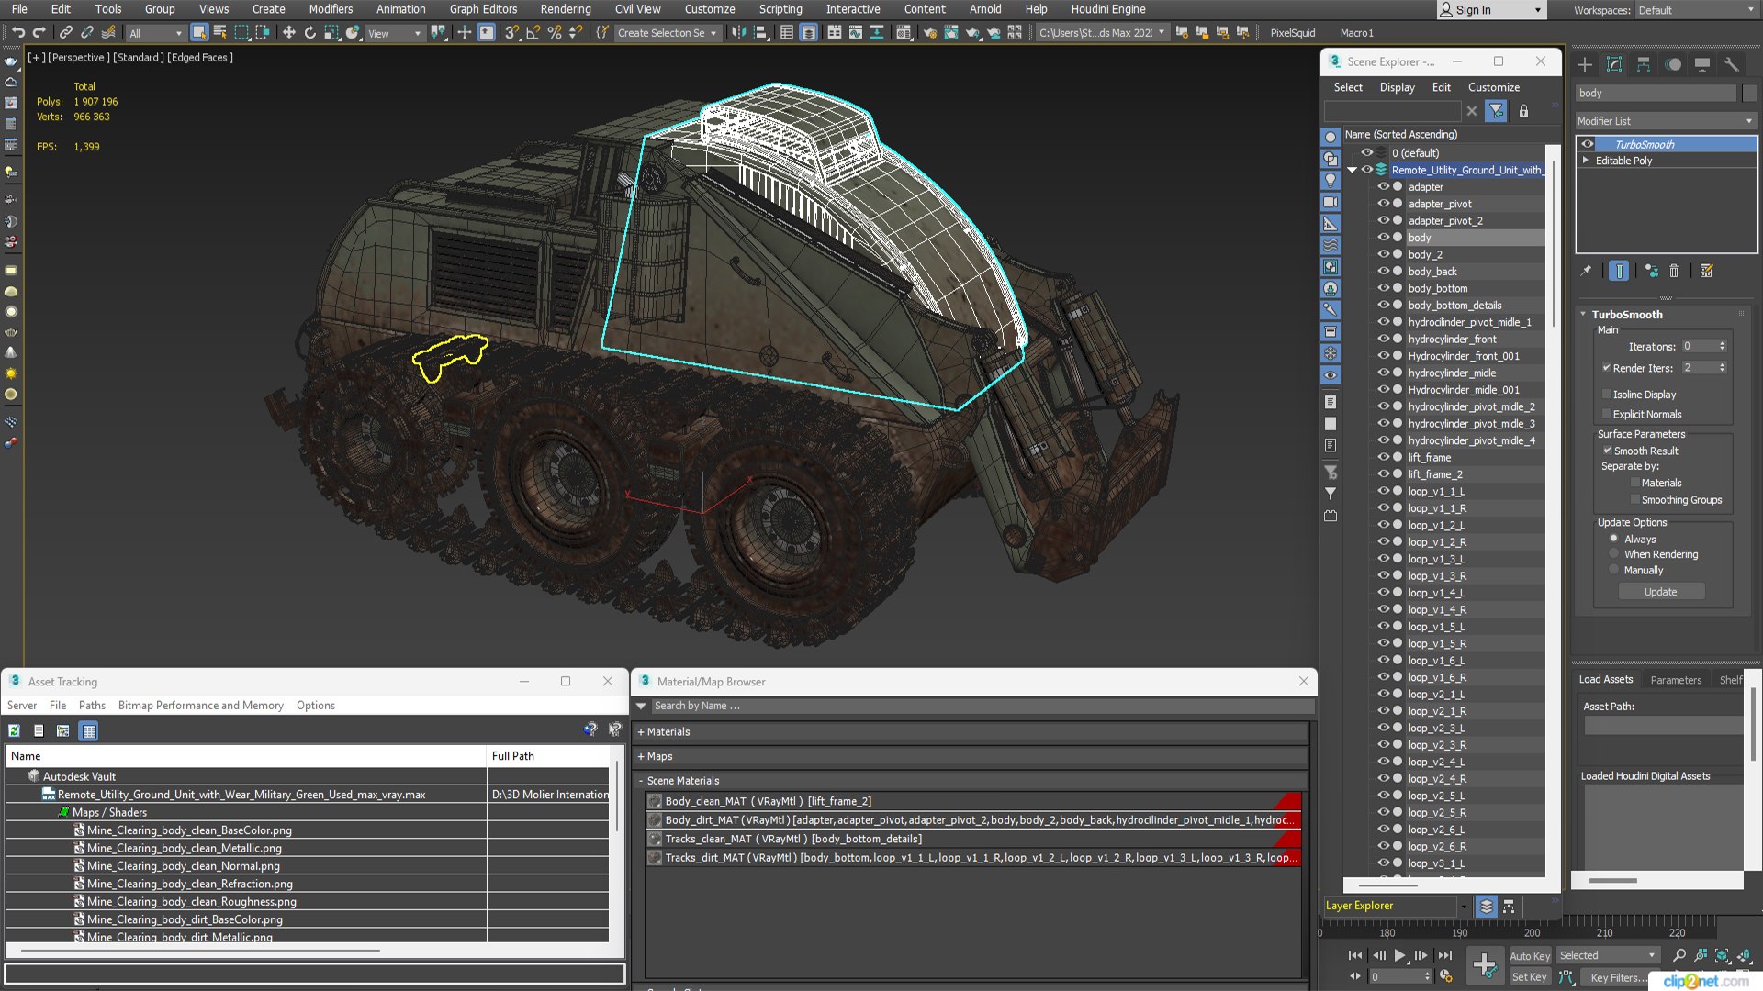The height and width of the screenshot is (991, 1763).
Task: Select the Move transform tool
Action: tap(288, 33)
